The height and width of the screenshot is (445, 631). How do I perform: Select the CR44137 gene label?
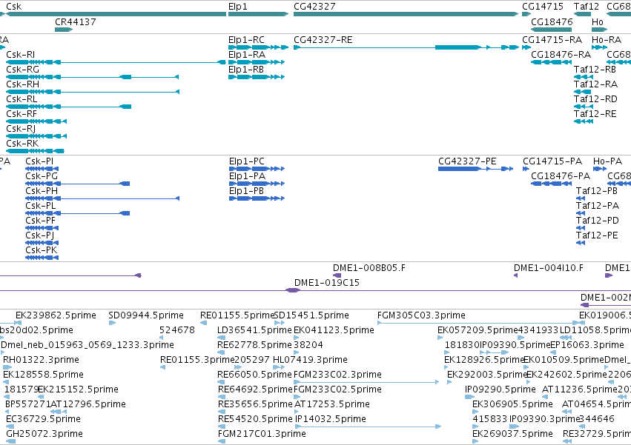pyautogui.click(x=76, y=22)
